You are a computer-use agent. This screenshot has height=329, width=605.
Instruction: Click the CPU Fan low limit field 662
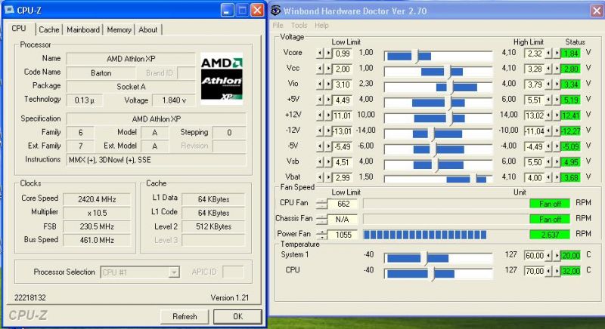pos(343,204)
